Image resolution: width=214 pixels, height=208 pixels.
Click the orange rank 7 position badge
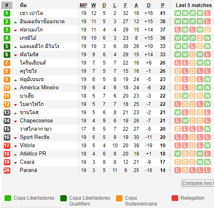point(7,63)
